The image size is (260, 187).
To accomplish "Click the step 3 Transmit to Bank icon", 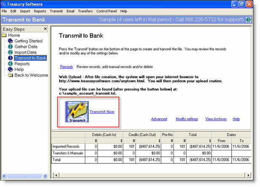I will coord(10,58).
